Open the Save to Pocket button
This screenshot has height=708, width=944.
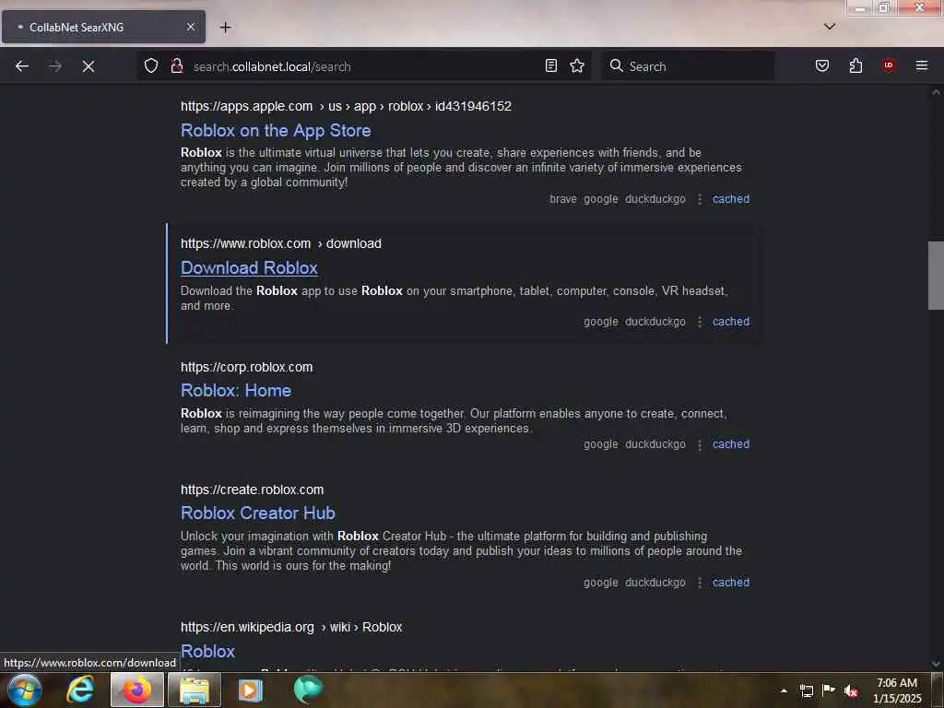[x=821, y=65]
